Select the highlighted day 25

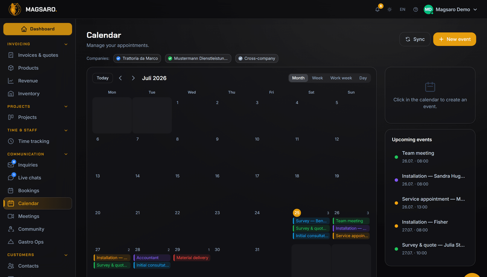coord(297,213)
